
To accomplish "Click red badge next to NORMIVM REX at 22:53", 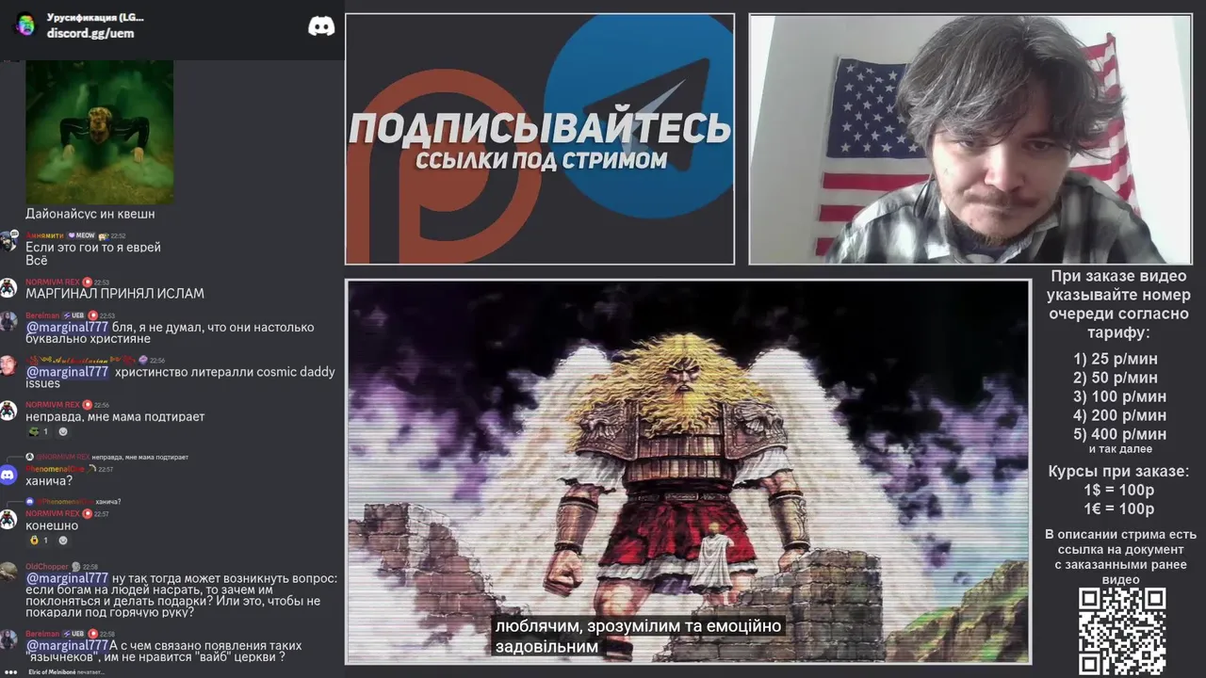I will (87, 282).
